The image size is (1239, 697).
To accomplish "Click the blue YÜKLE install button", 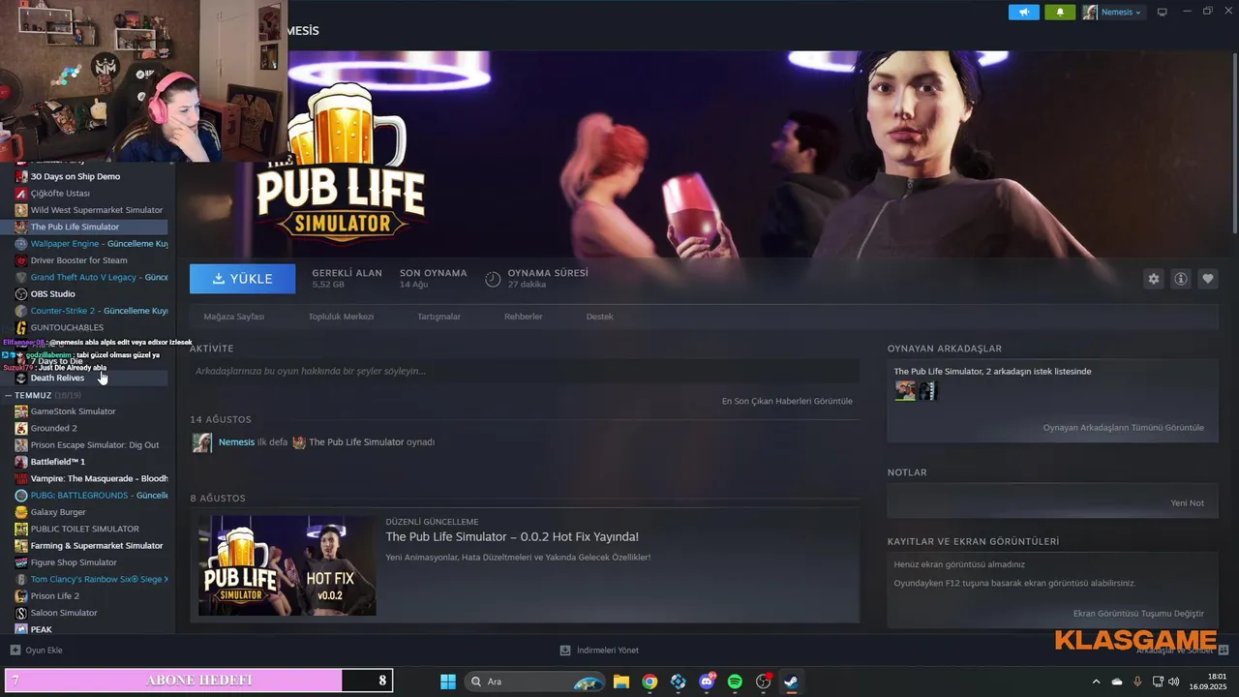I will pyautogui.click(x=243, y=279).
